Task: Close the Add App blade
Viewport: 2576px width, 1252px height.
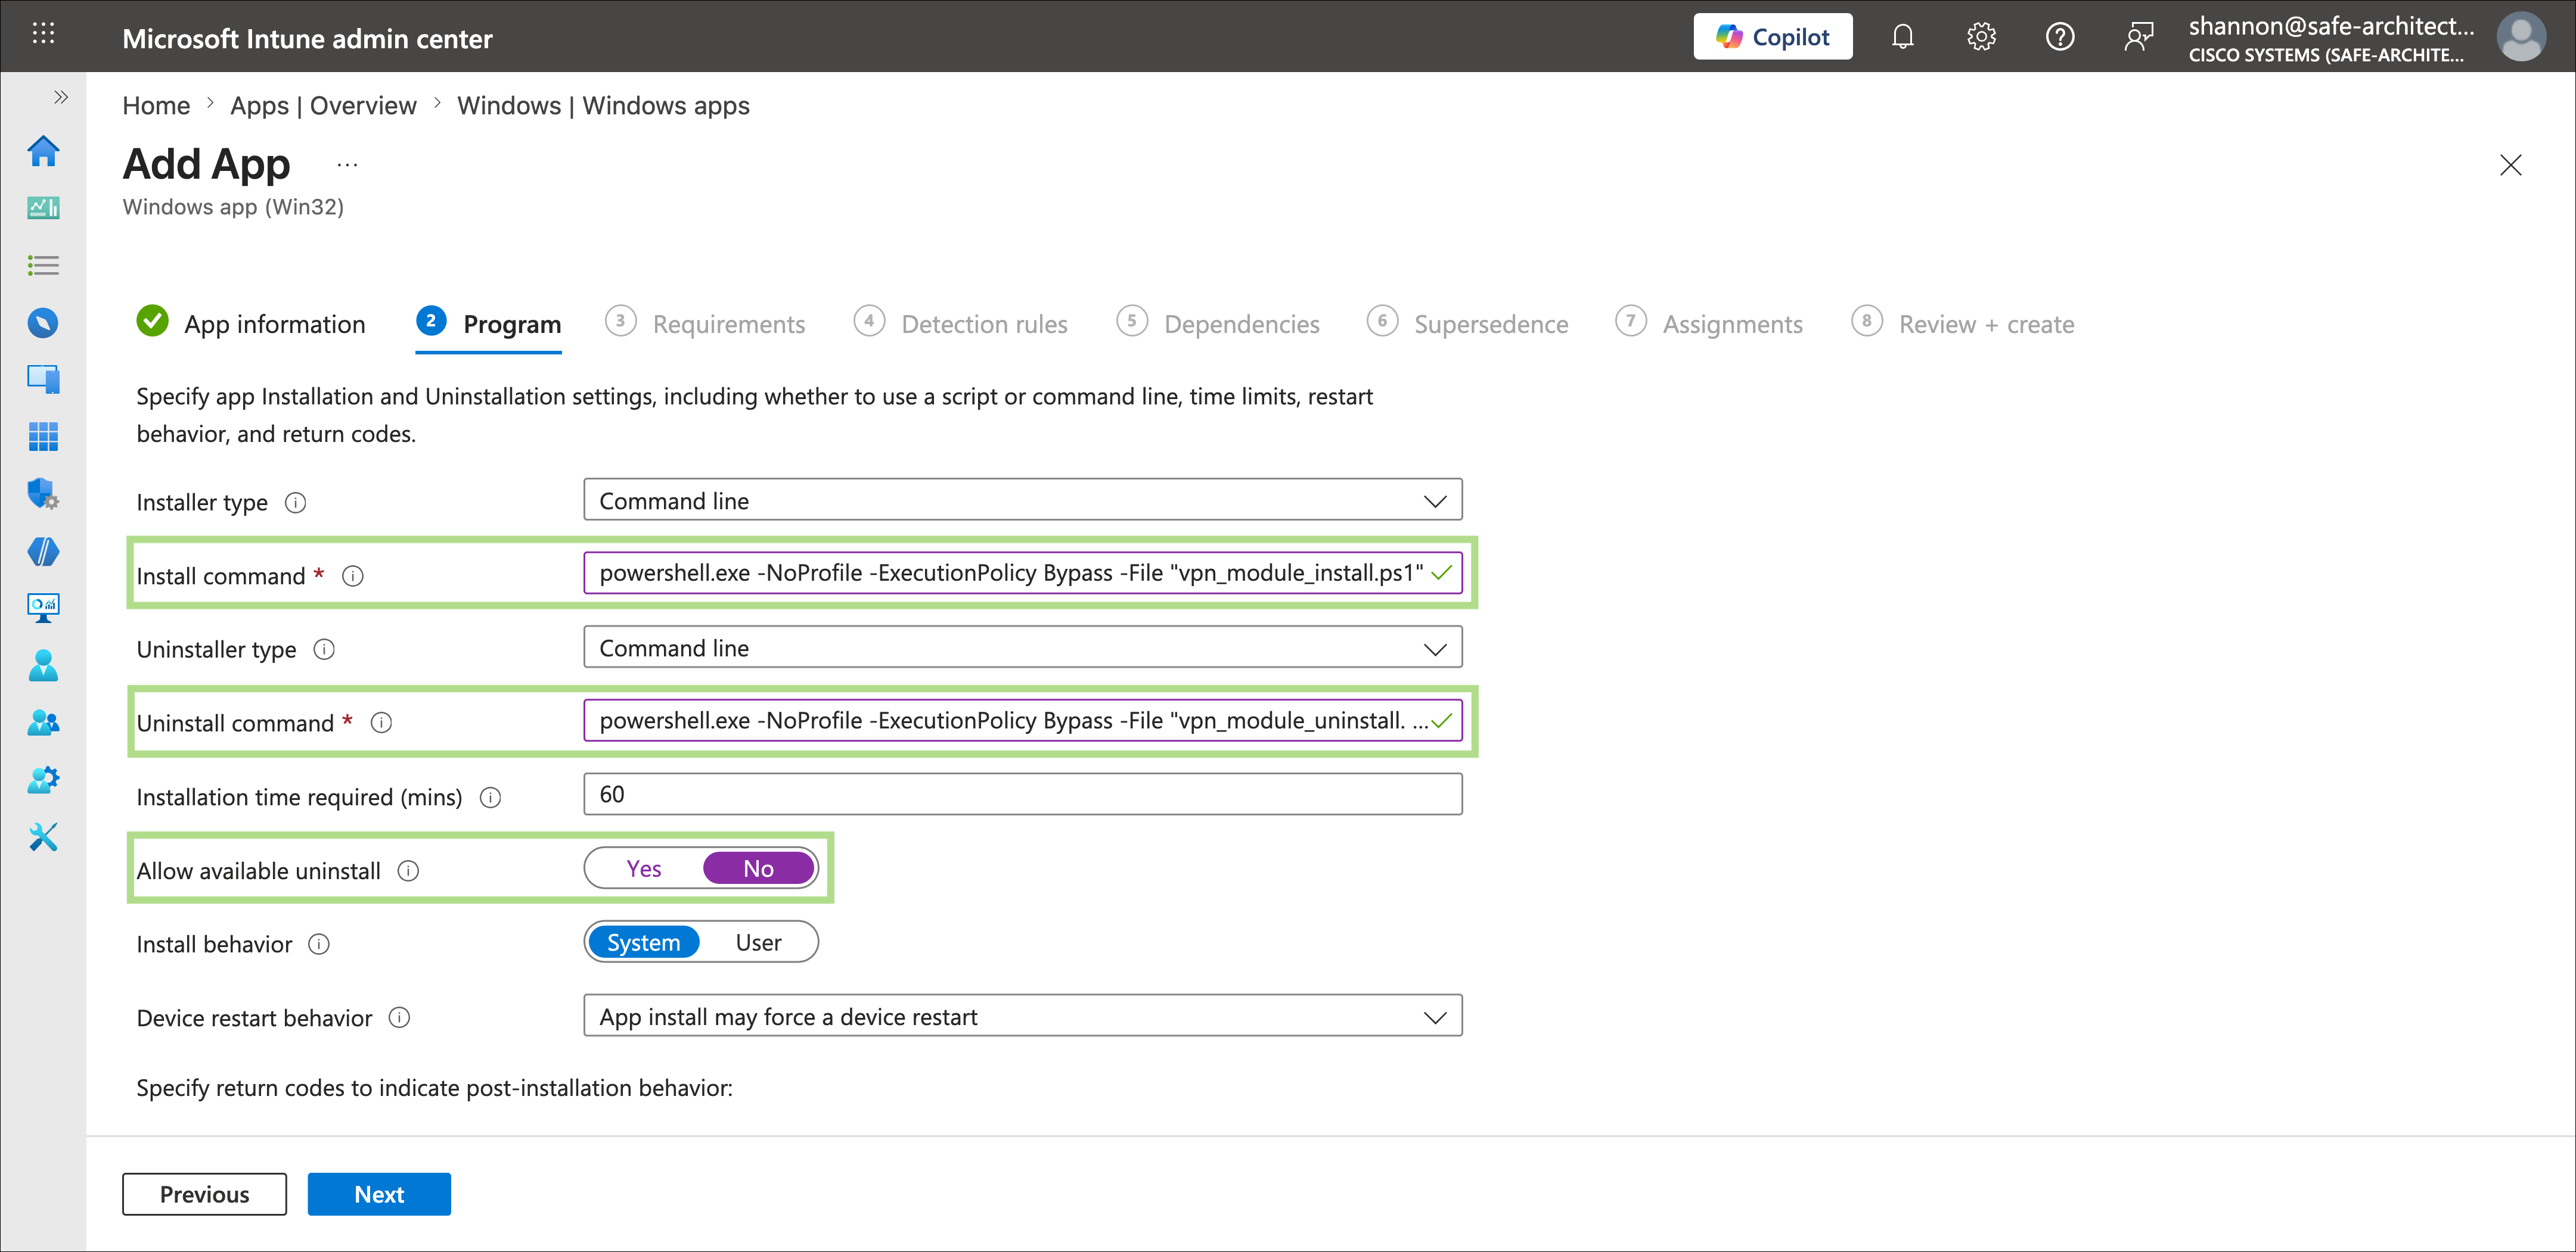Action: [2510, 165]
